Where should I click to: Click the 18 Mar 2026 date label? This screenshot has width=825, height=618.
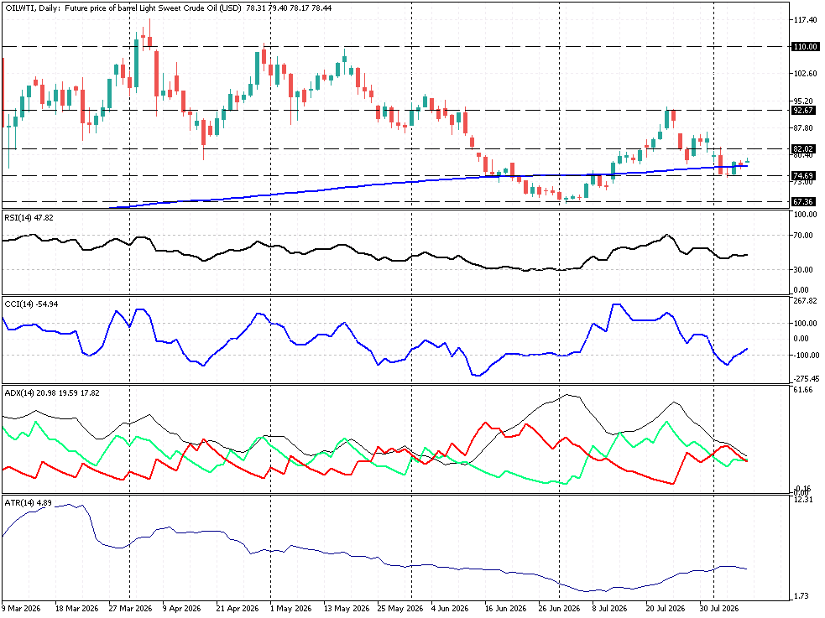[76, 609]
